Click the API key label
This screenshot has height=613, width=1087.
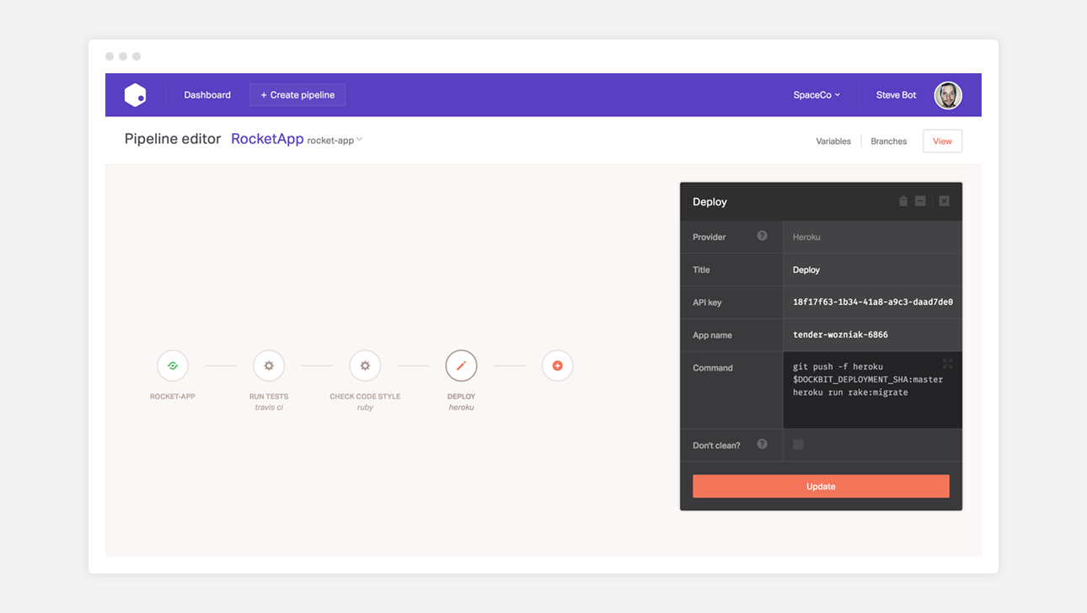click(x=707, y=302)
